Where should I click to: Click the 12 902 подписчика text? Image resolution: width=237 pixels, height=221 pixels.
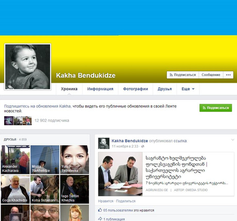[x=52, y=120]
